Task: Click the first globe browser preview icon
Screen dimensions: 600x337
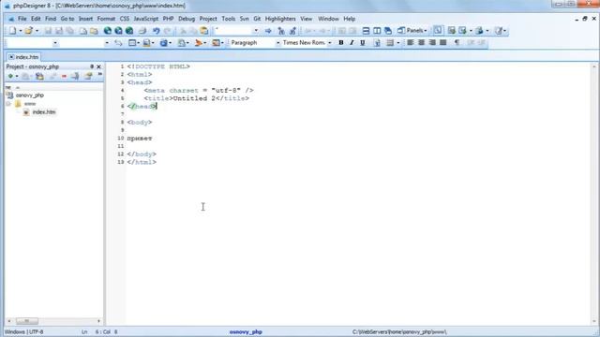Action: (x=108, y=31)
